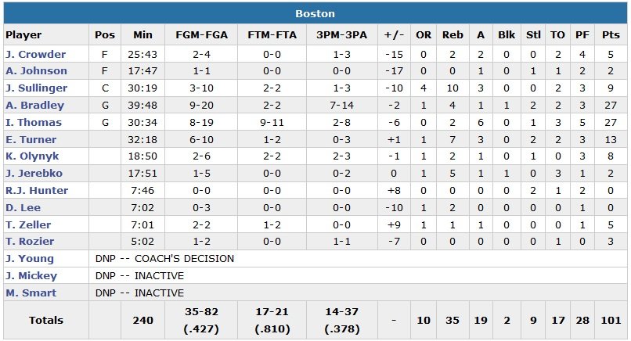Open R.J. Hunter's profile
The image size is (631, 341).
point(36,191)
